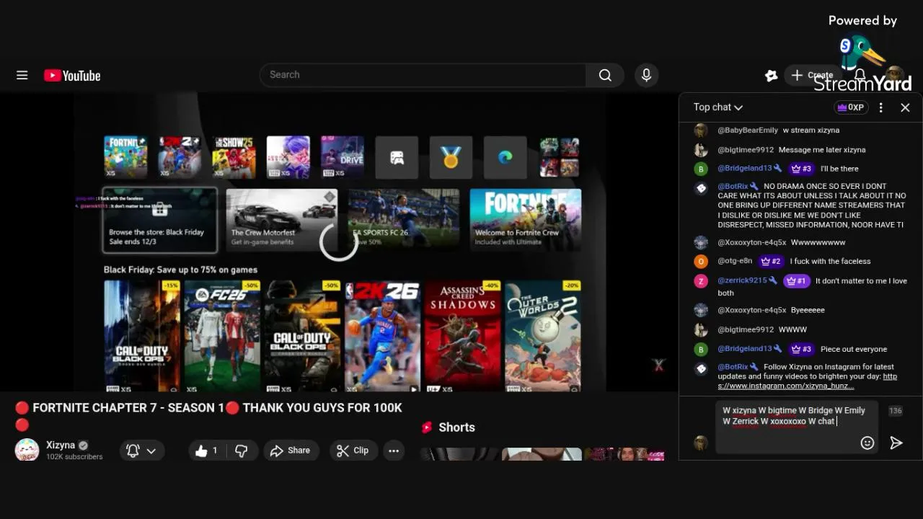Screen dimensions: 923x519
Task: Dislike the video with thumbs down
Action: click(242, 451)
